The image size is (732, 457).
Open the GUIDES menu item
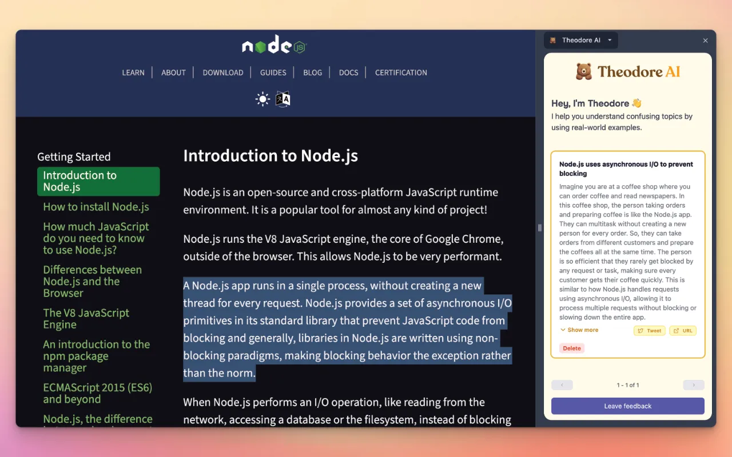273,73
